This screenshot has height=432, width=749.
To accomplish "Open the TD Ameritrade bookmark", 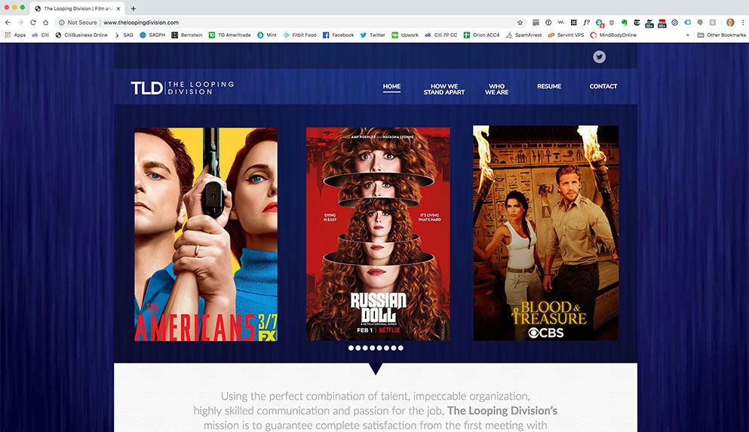I will tap(230, 35).
